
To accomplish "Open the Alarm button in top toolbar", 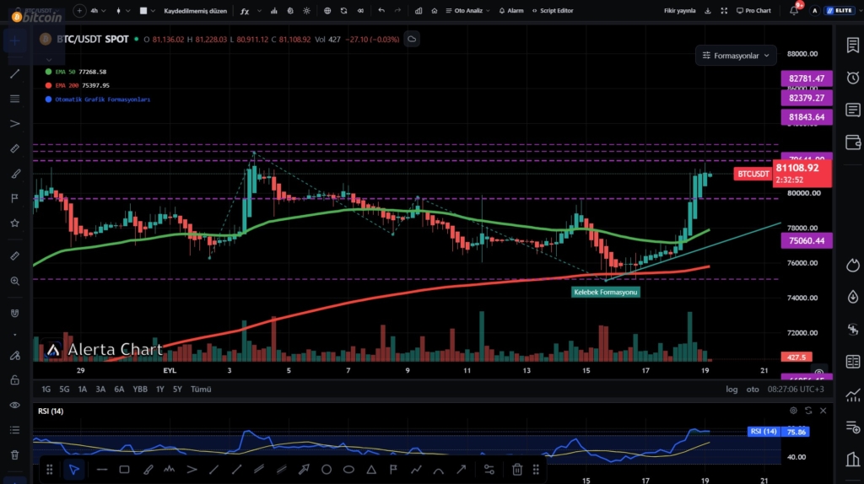I will 511,10.
